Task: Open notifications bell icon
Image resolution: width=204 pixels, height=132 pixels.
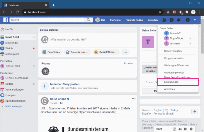Action: tap(178, 20)
